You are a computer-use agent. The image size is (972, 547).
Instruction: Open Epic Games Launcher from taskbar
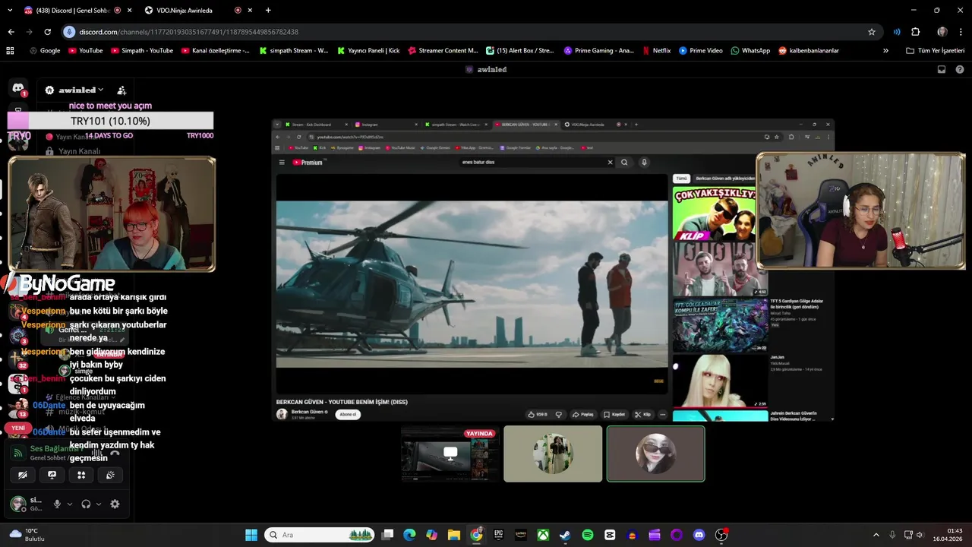tap(498, 535)
